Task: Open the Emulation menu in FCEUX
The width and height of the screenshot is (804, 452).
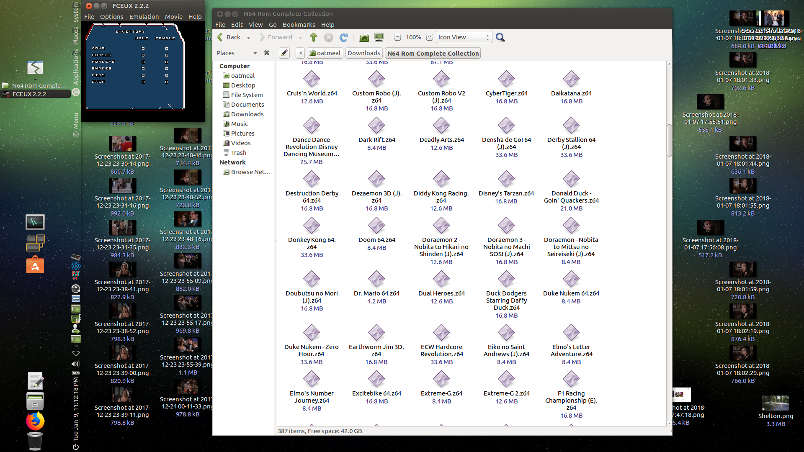Action: (x=144, y=17)
